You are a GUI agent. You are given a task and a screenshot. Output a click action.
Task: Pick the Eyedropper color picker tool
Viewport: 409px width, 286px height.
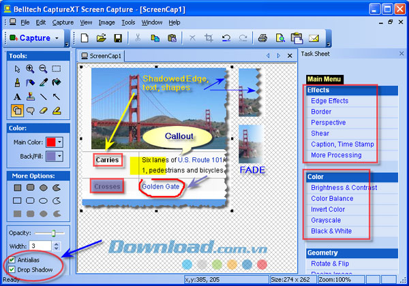(x=43, y=82)
